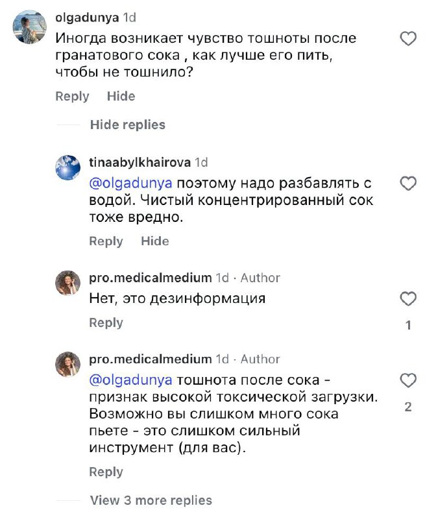Reply to olgadunya's comment
The height and width of the screenshot is (519, 438).
coord(72,96)
